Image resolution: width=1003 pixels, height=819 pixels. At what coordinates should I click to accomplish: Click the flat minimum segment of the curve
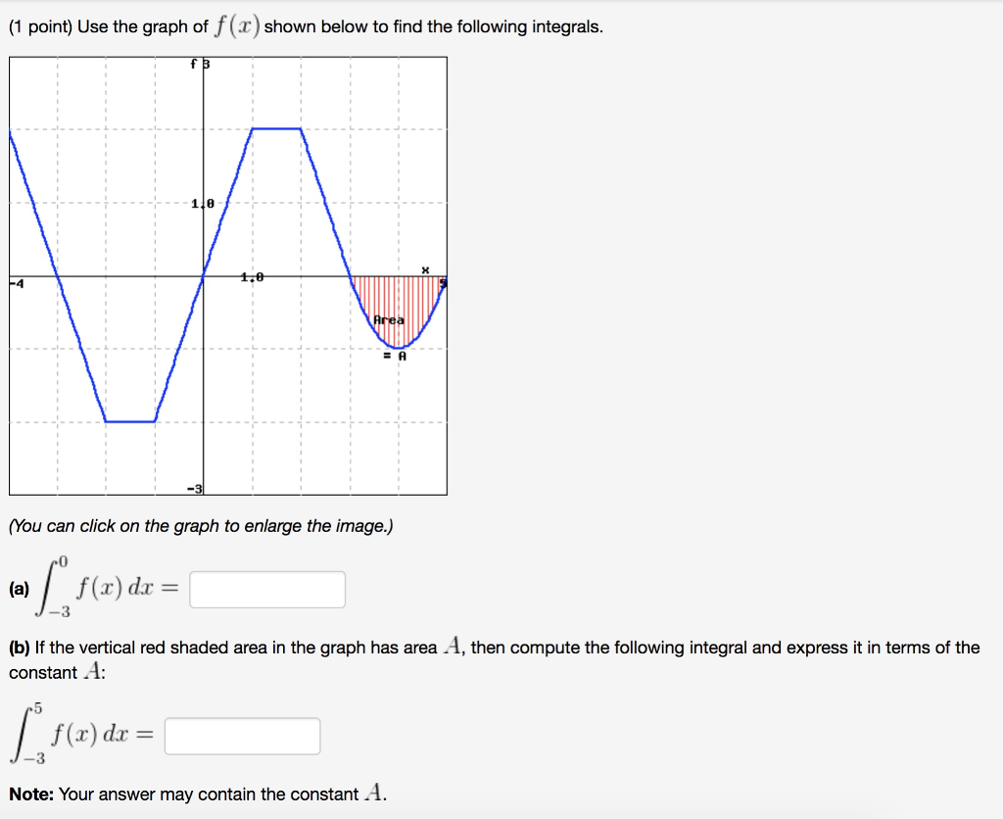tap(127, 419)
